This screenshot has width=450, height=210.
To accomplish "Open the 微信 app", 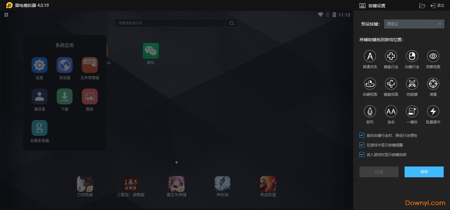I will [x=151, y=51].
